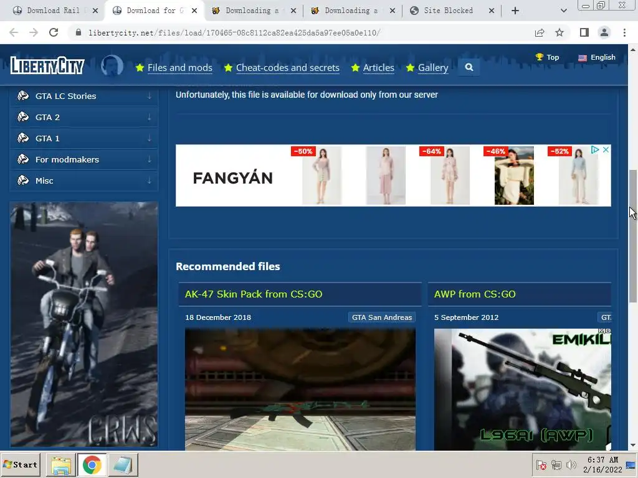Click the browser forward arrow
This screenshot has width=638, height=478.
point(34,32)
